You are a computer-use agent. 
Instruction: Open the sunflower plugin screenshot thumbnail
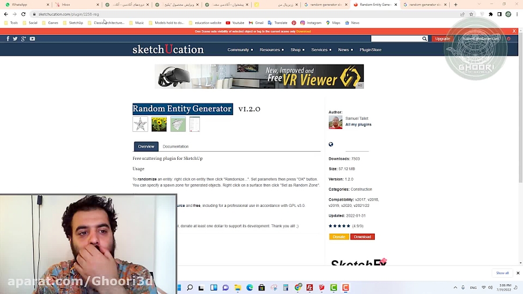(x=159, y=124)
